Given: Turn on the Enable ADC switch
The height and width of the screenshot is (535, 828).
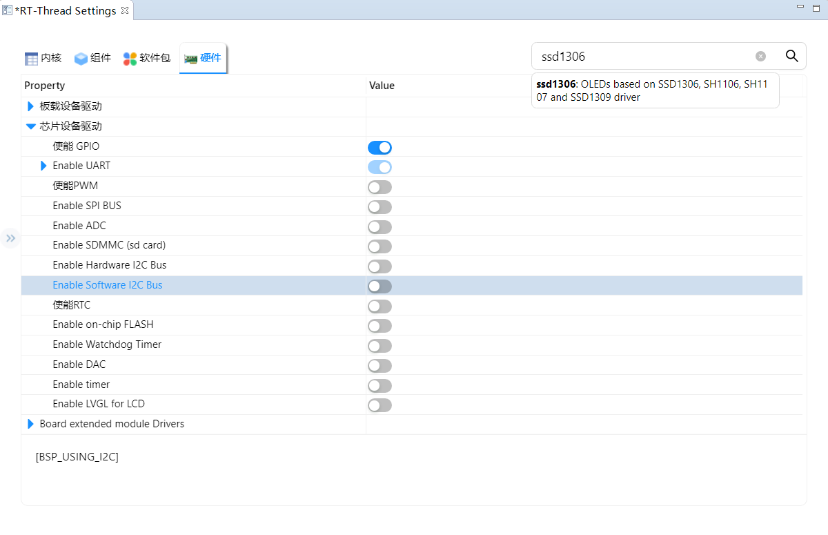Looking at the screenshot, I should 379,227.
